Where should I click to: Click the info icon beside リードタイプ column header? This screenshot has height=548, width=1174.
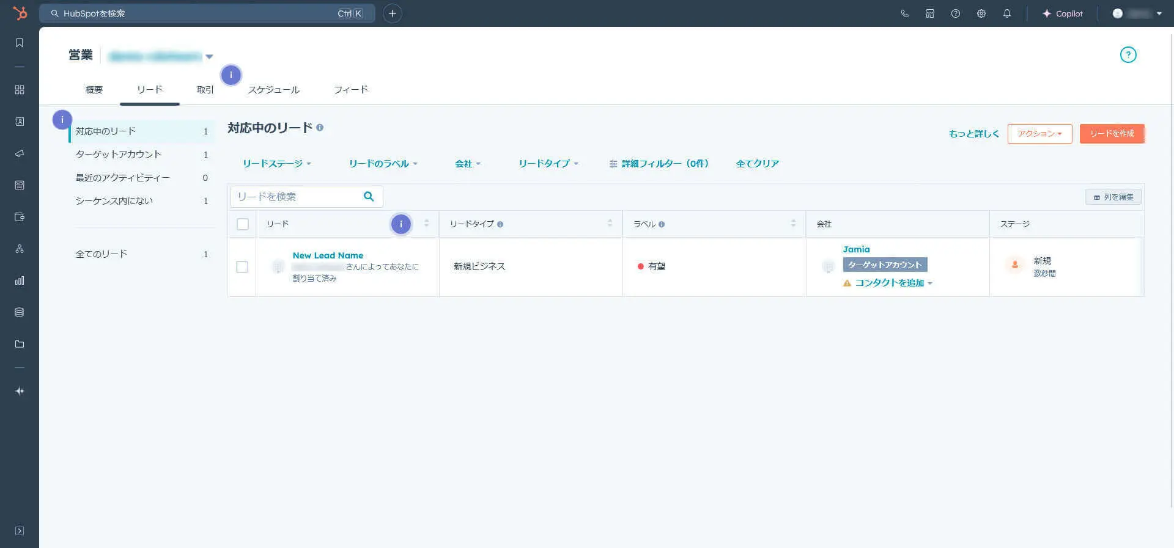click(500, 224)
